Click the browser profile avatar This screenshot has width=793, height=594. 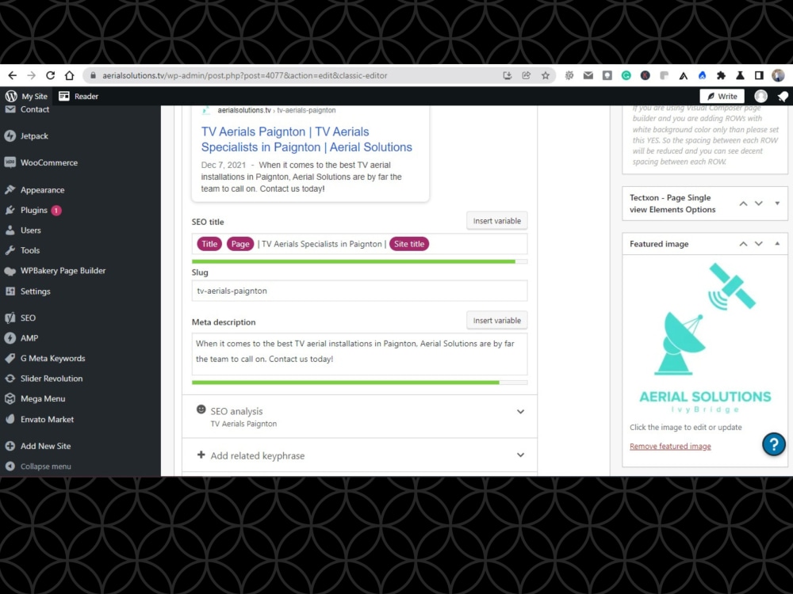point(778,75)
